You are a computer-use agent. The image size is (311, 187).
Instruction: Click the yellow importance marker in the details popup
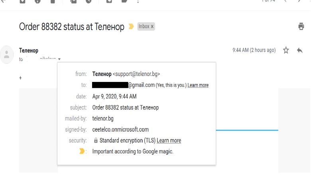click(x=82, y=151)
